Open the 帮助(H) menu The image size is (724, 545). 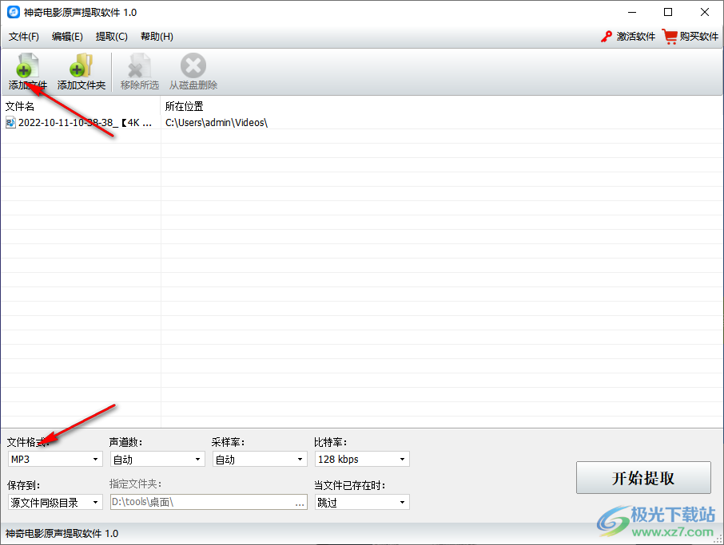click(x=157, y=36)
